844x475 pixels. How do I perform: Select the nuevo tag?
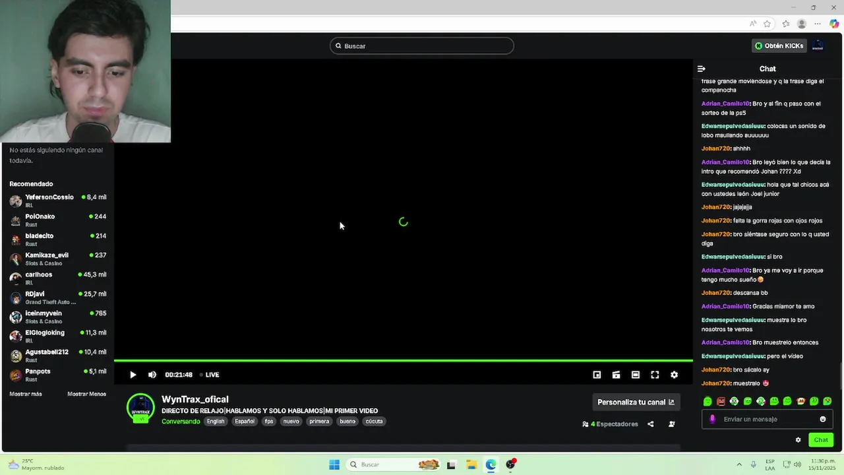291,422
